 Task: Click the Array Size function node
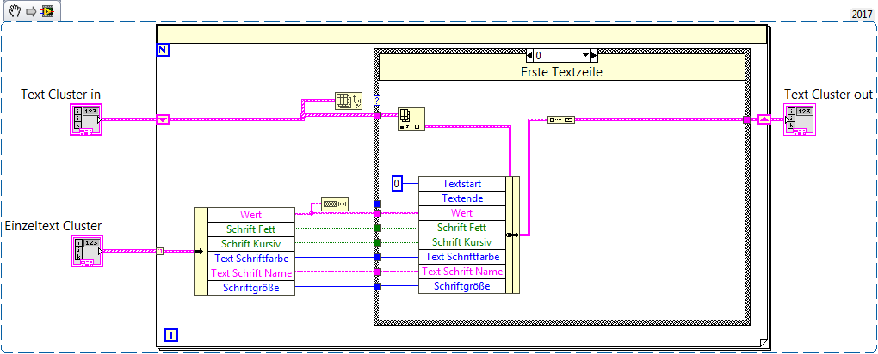349,101
